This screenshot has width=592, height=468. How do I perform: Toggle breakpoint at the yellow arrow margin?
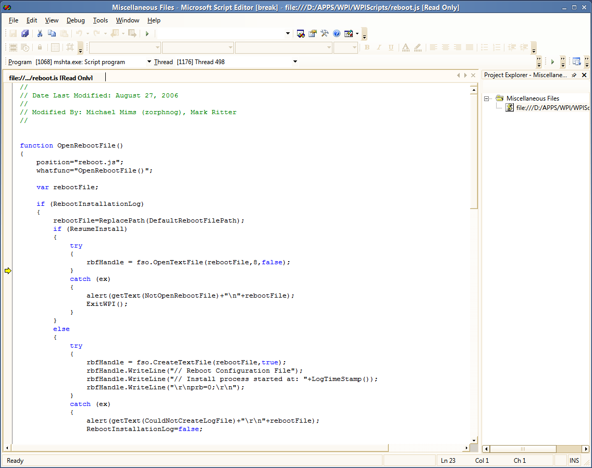pyautogui.click(x=8, y=270)
